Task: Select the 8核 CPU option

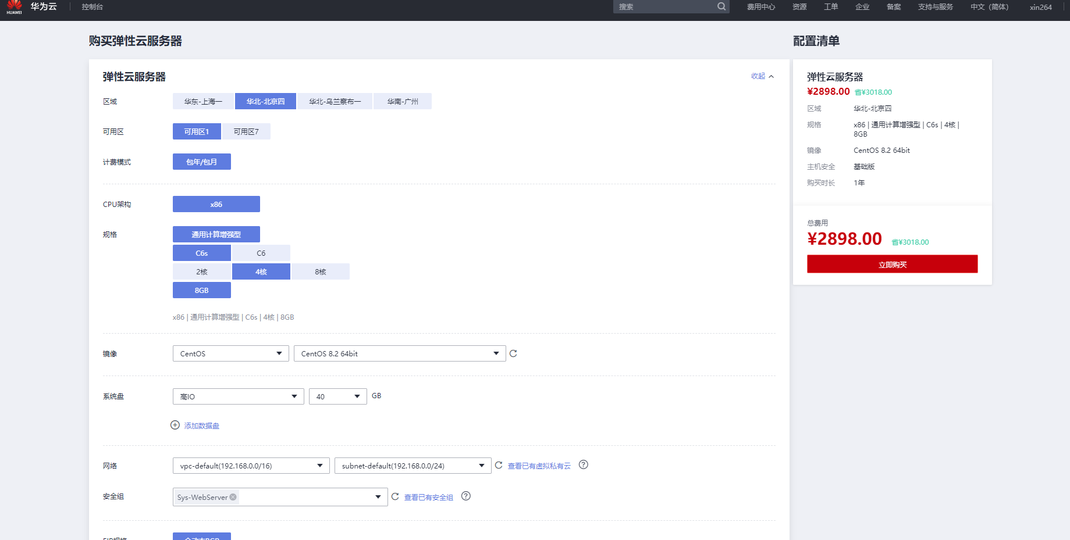Action: click(x=321, y=271)
